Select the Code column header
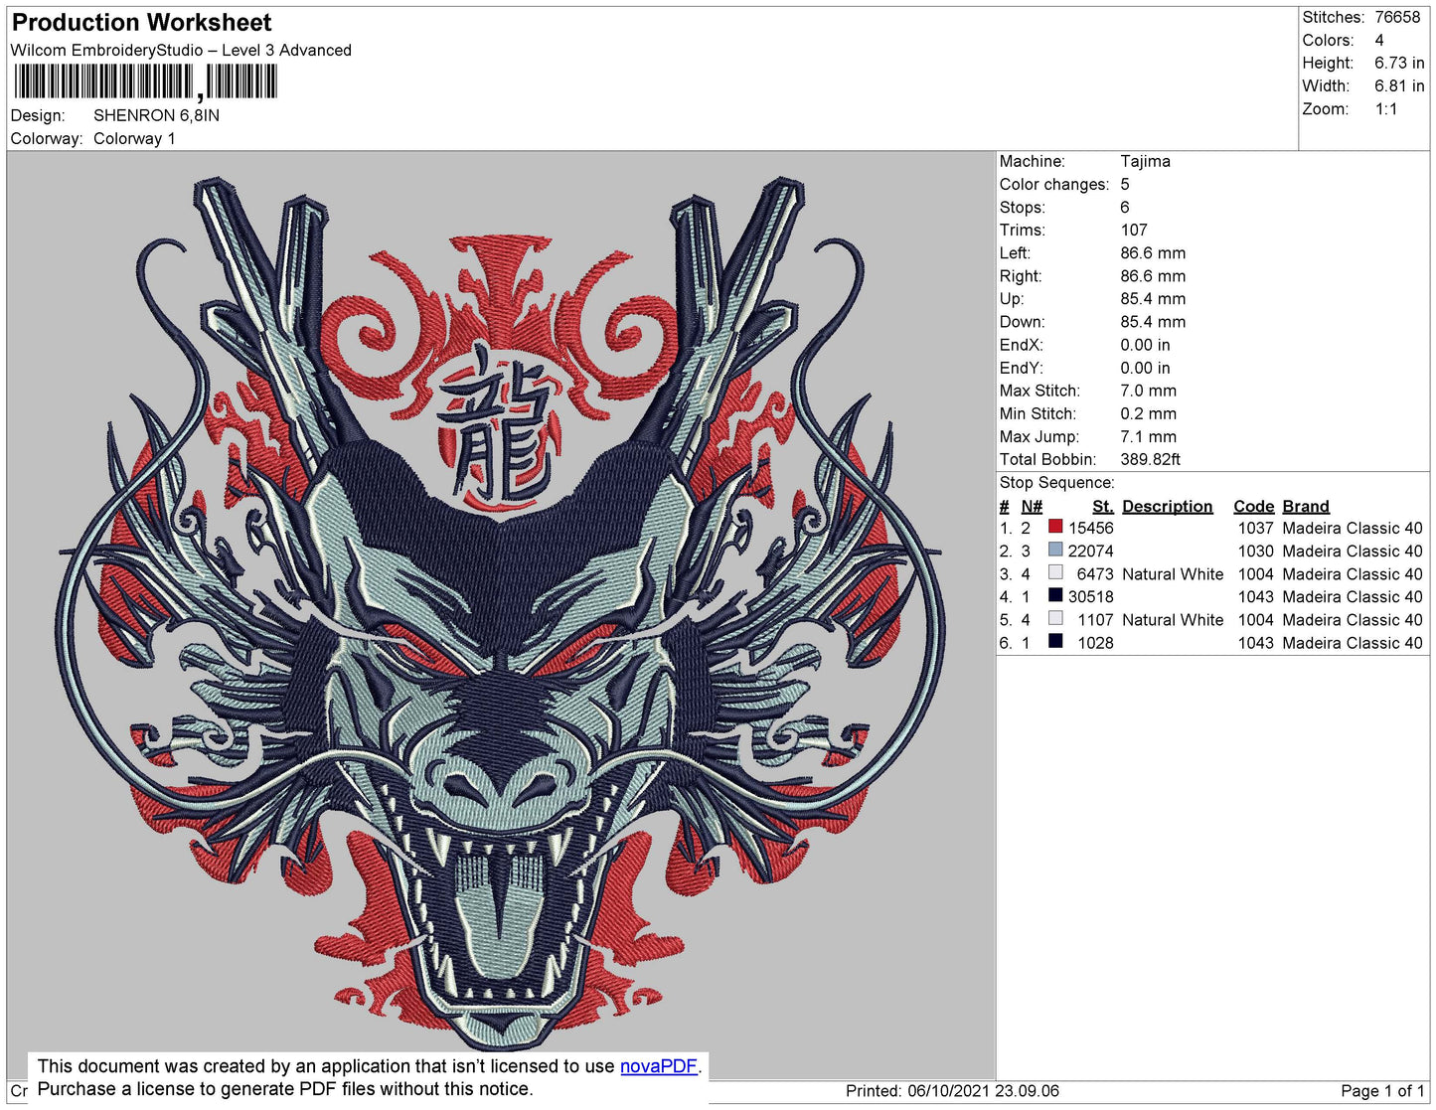Viewport: 1436px width, 1110px height. [x=1253, y=506]
